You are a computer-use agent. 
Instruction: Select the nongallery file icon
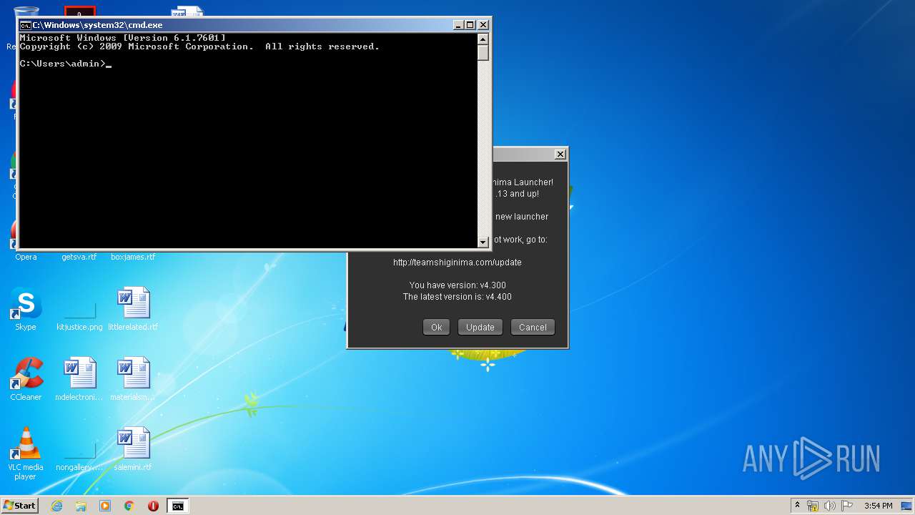pyautogui.click(x=79, y=449)
